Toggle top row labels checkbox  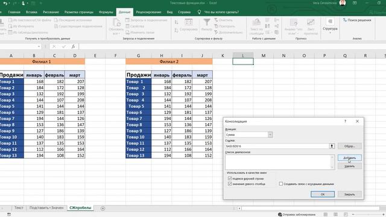(x=230, y=178)
